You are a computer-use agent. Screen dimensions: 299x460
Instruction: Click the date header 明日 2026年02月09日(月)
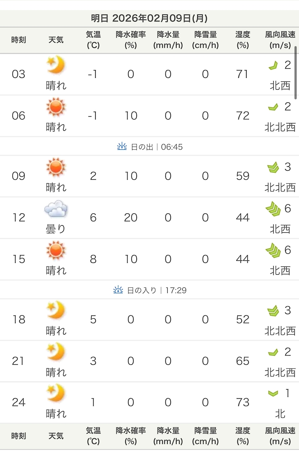tap(149, 18)
